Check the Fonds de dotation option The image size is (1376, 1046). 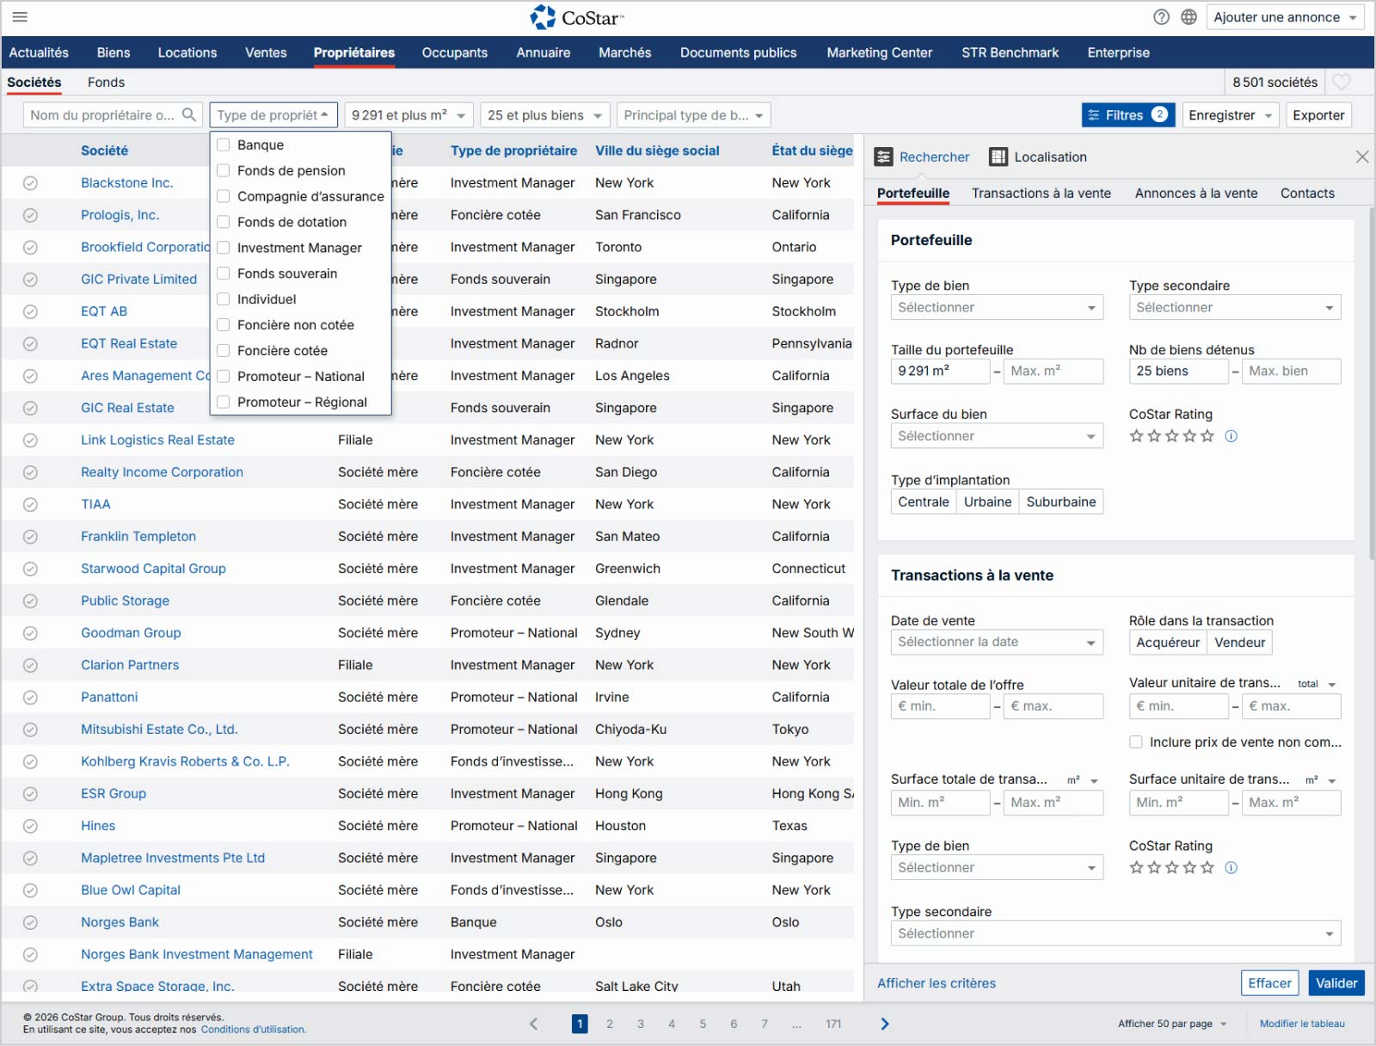pyautogui.click(x=224, y=222)
